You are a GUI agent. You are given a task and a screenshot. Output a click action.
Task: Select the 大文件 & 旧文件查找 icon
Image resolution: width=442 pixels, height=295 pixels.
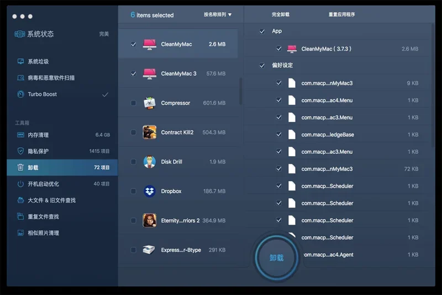20,200
